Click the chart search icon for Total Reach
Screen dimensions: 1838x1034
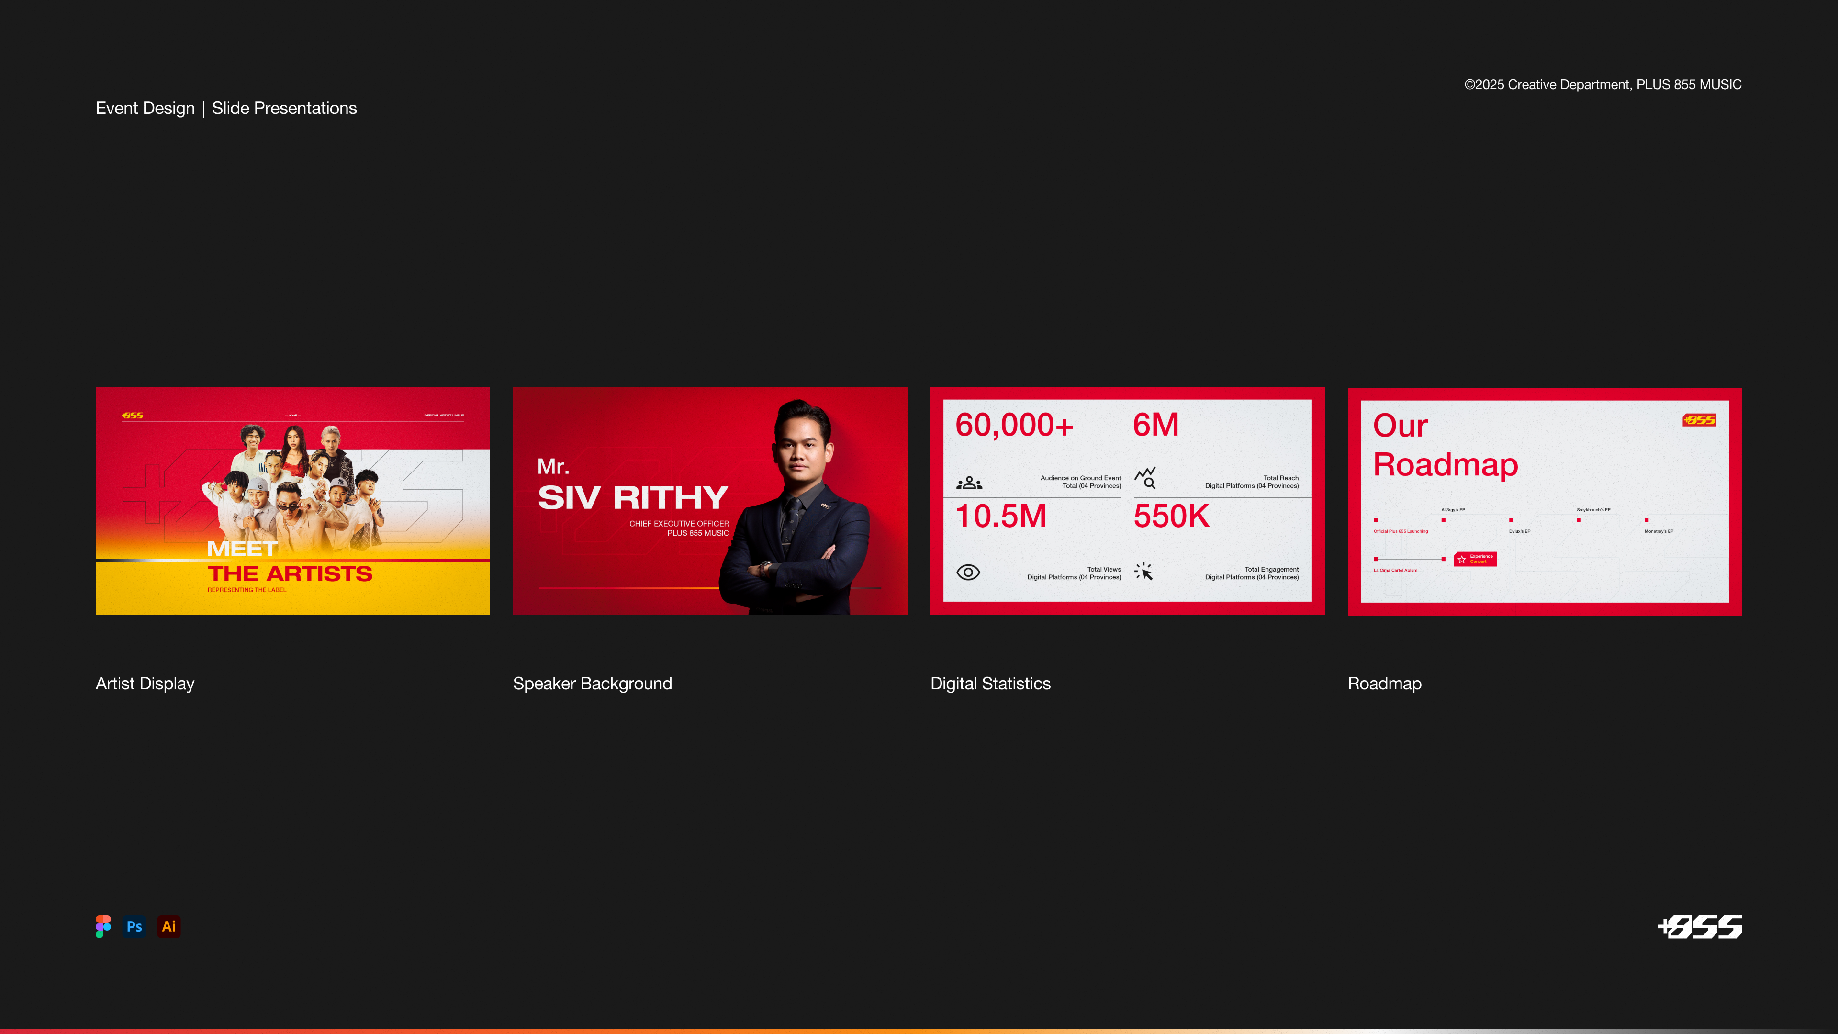click(1145, 477)
